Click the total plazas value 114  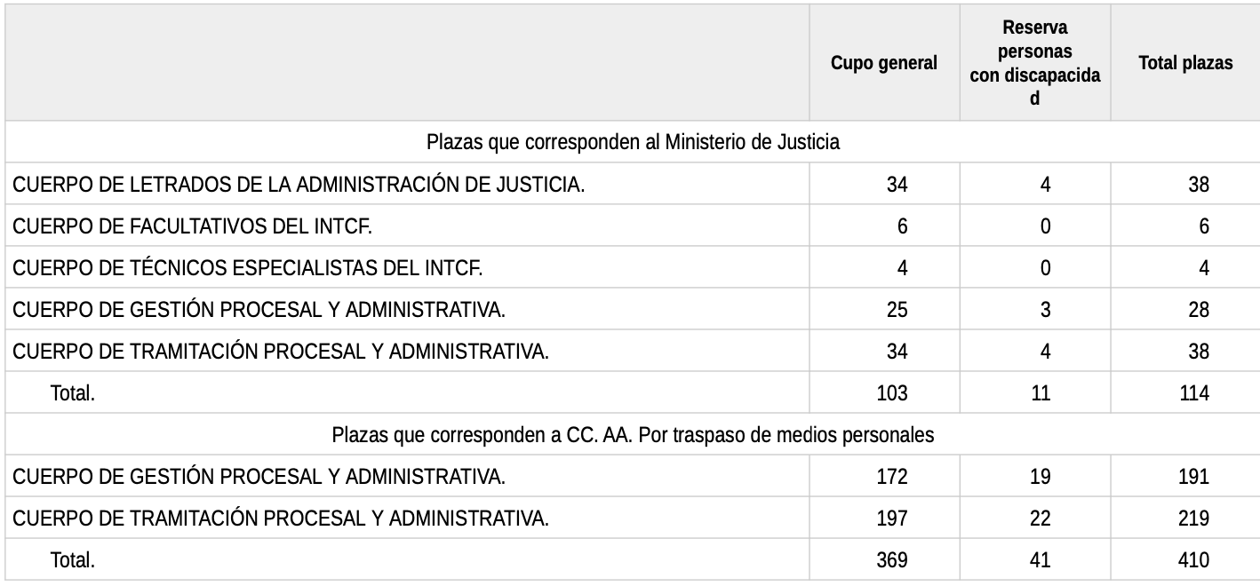(1193, 393)
